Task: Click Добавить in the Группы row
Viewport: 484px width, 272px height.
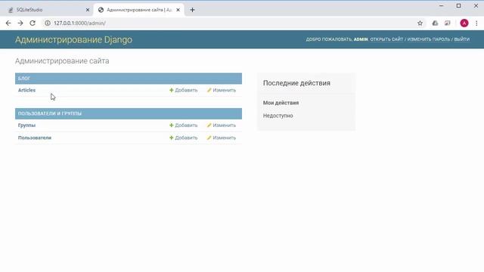Action: pyautogui.click(x=183, y=125)
